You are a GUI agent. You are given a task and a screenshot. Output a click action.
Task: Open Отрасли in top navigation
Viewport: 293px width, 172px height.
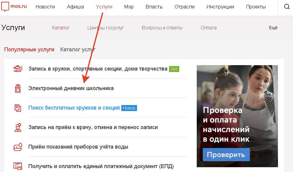[185, 7]
